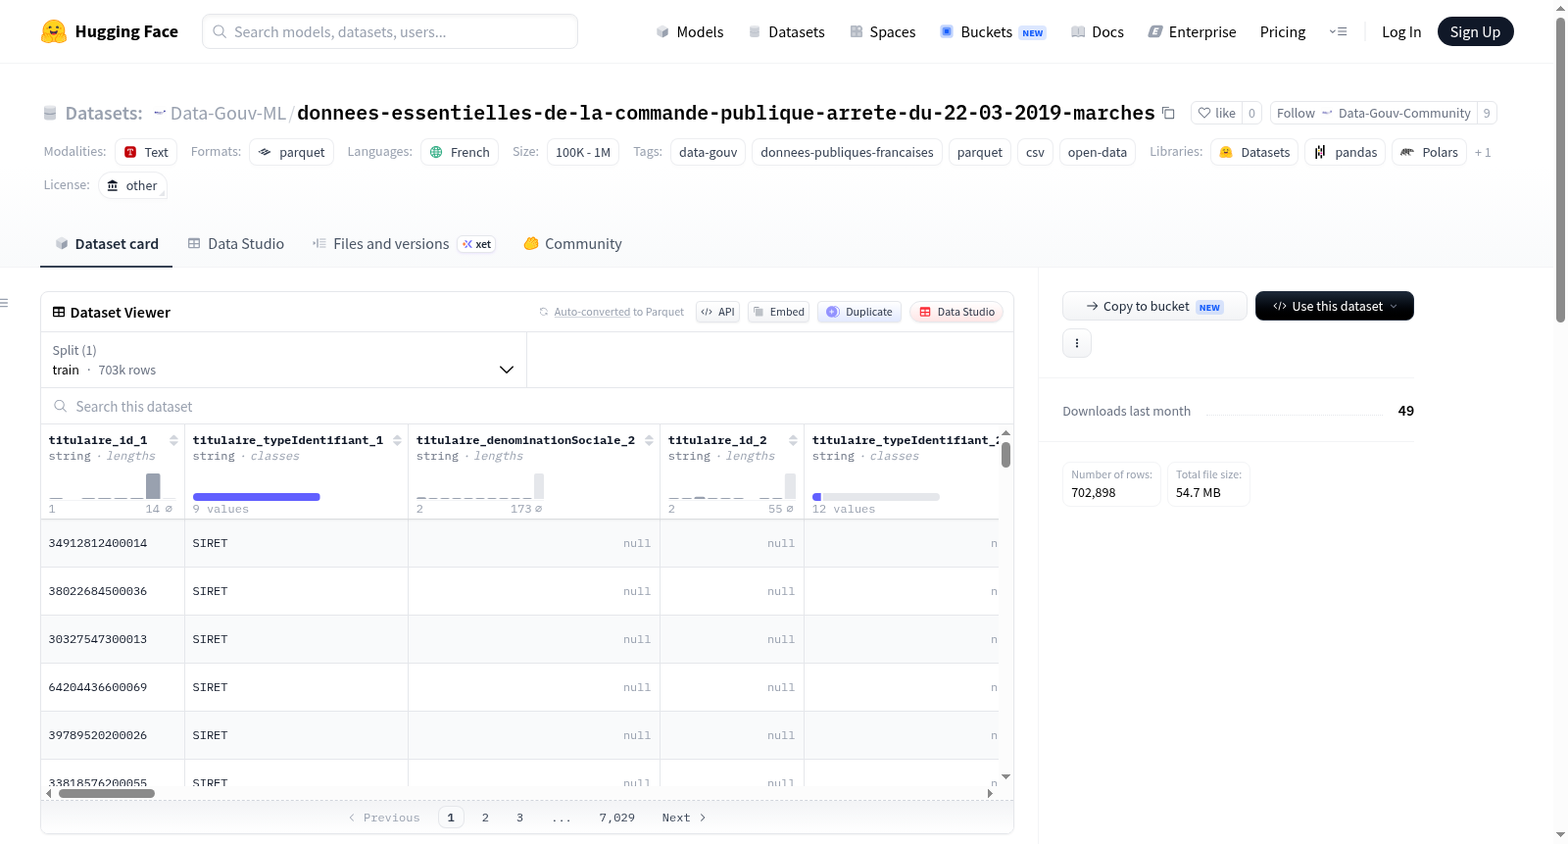Open the Use this dataset dropdown

[1334, 306]
